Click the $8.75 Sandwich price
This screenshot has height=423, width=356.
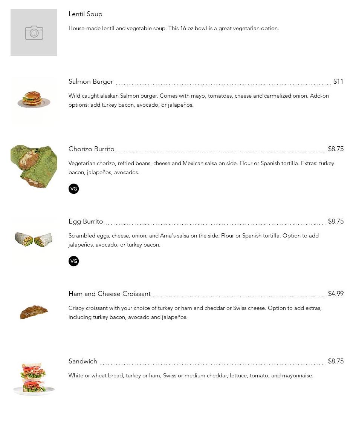tap(336, 361)
